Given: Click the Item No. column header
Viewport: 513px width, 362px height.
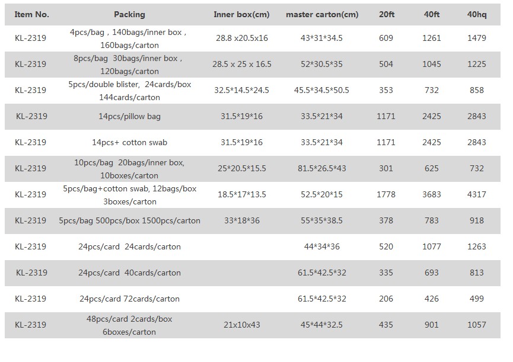Looking at the screenshot, I should (32, 14).
